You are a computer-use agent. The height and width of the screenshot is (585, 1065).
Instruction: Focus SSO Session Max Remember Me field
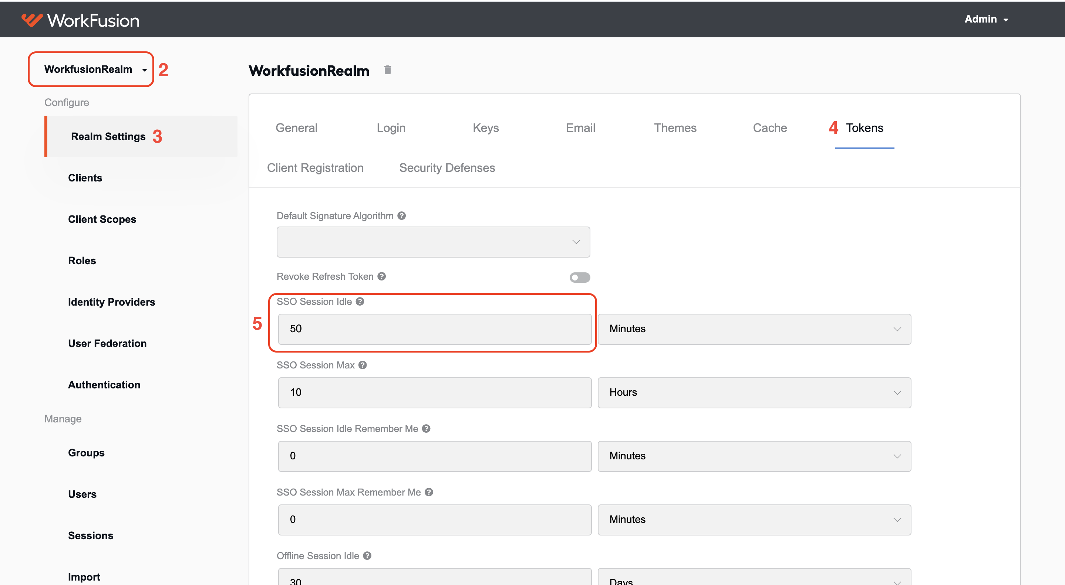coord(435,520)
